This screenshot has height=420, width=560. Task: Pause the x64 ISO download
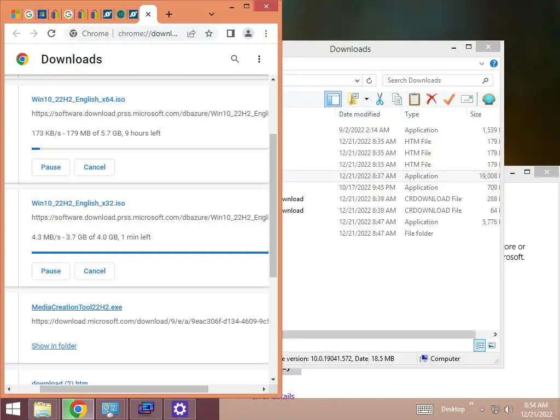point(51,167)
